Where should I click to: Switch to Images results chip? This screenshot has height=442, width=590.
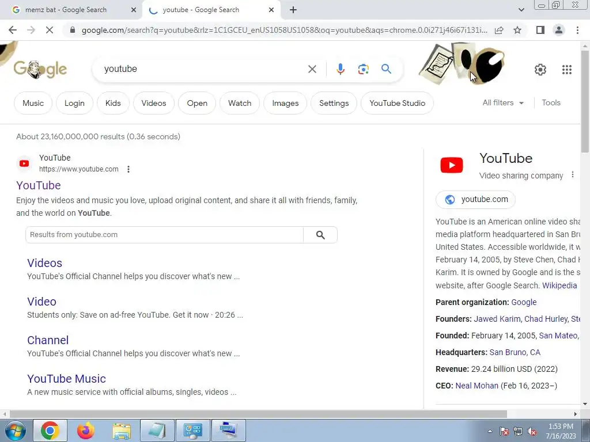pyautogui.click(x=285, y=103)
